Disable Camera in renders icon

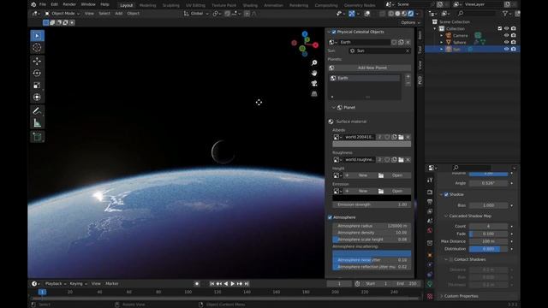coord(514,35)
